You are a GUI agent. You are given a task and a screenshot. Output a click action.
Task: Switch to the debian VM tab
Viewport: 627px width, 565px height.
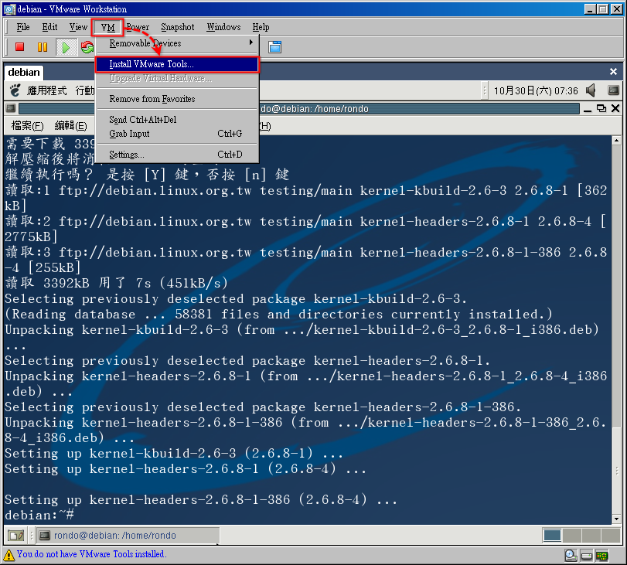[24, 72]
